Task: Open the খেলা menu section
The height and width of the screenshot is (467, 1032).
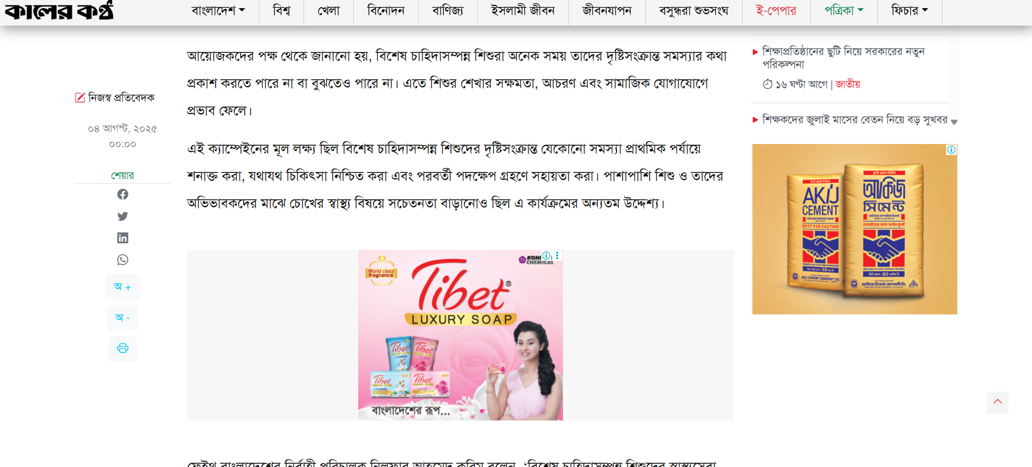Action: pyautogui.click(x=329, y=10)
